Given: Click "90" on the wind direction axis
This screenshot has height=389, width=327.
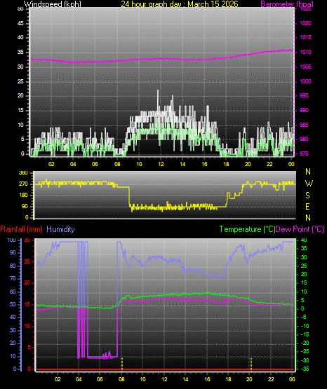Looking at the screenshot, I should point(25,206).
